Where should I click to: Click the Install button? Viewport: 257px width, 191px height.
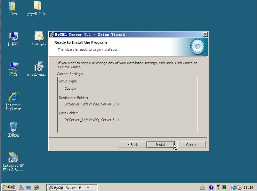coord(161,145)
